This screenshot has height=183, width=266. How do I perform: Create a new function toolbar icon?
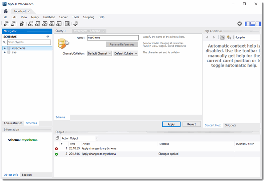tap(59, 24)
